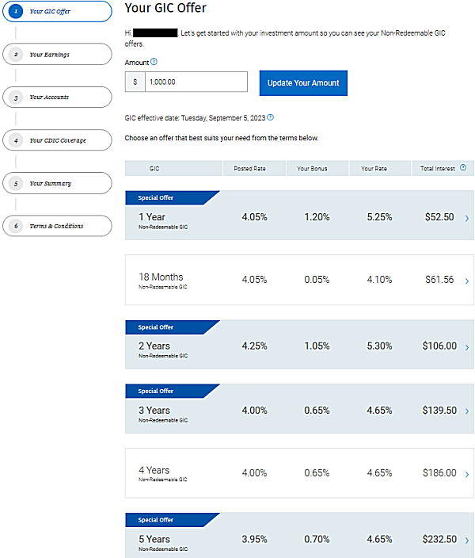This screenshot has height=558, width=475.
Task: Open step 4 Your CDIC Coverage
Action: pyautogui.click(x=56, y=140)
